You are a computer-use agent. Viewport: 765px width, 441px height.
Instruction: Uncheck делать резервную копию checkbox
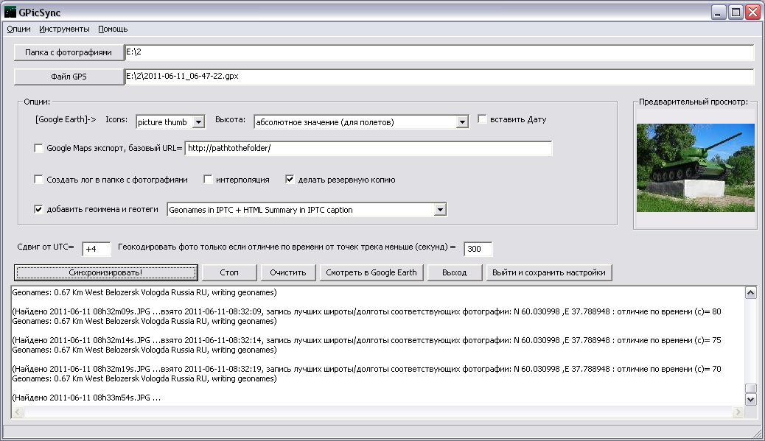290,180
